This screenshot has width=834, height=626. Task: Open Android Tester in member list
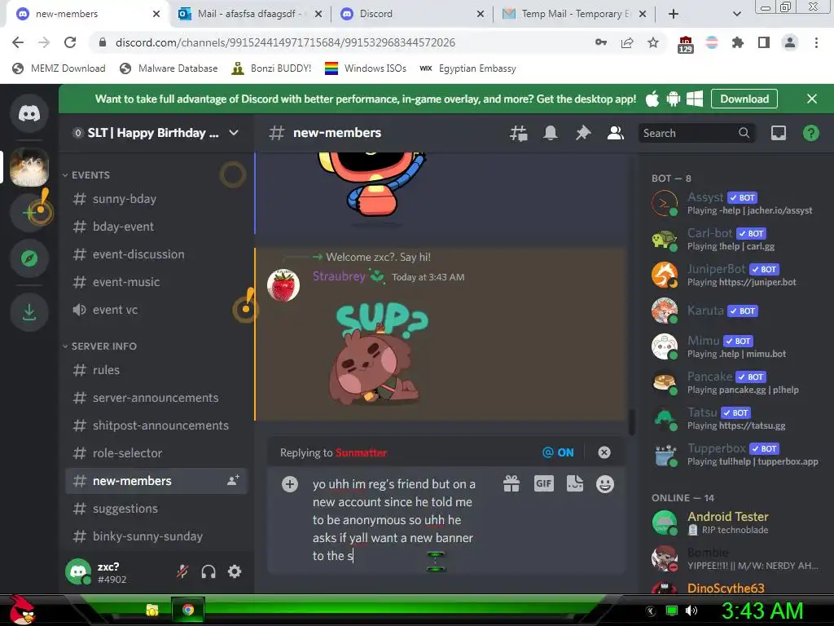pos(736,522)
